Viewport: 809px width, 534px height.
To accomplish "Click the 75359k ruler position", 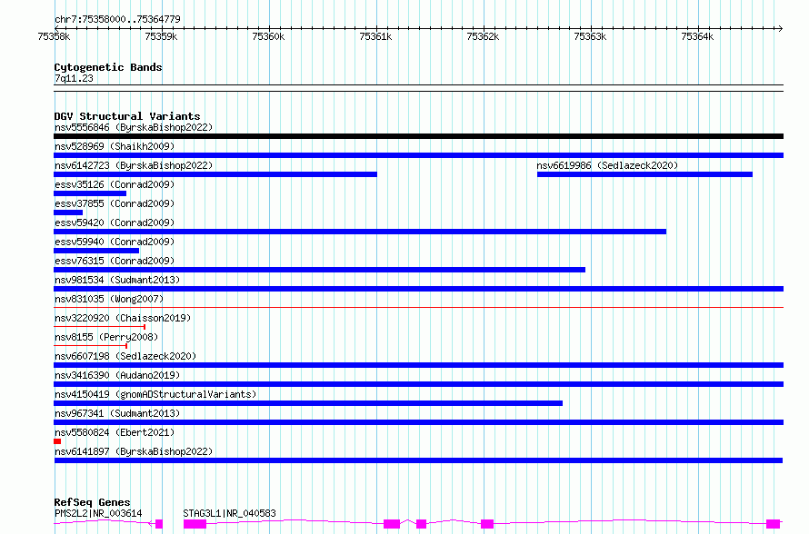I will [161, 36].
